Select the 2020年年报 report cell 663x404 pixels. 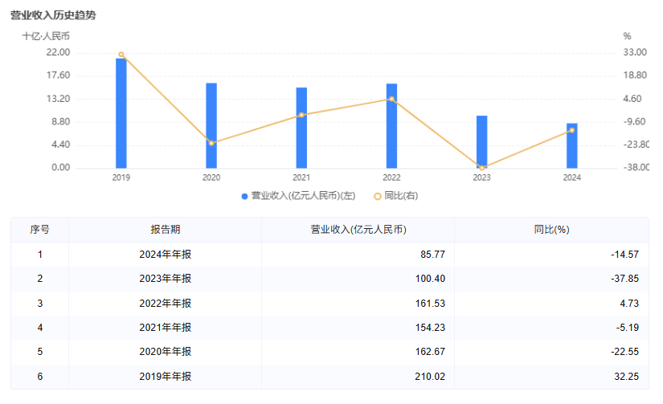[x=166, y=352]
